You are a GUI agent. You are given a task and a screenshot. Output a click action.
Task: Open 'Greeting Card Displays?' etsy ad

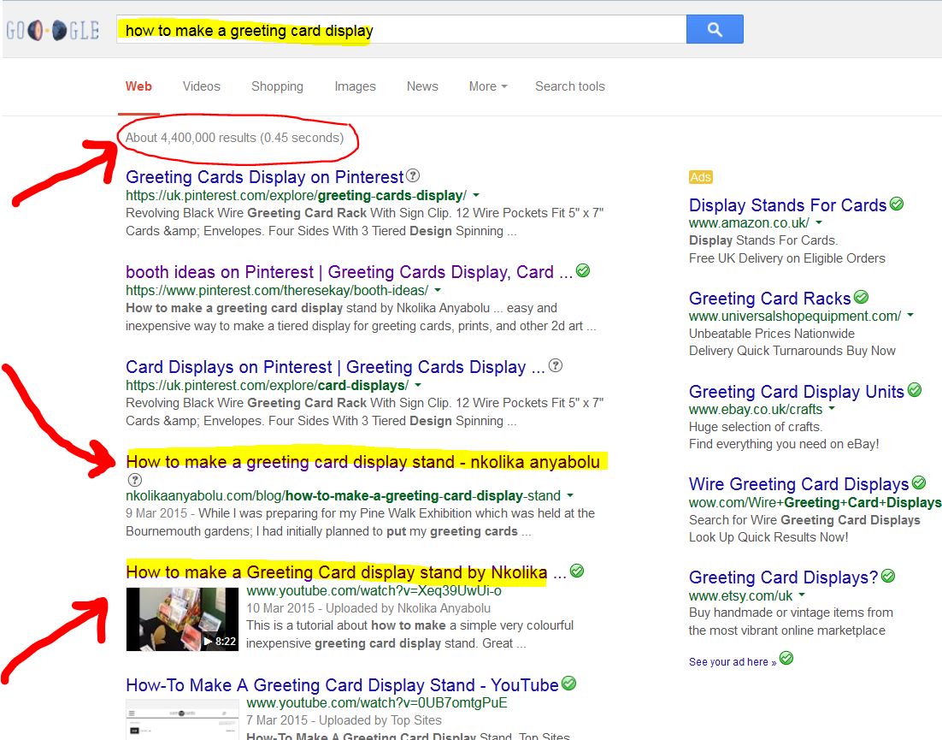pyautogui.click(x=783, y=577)
